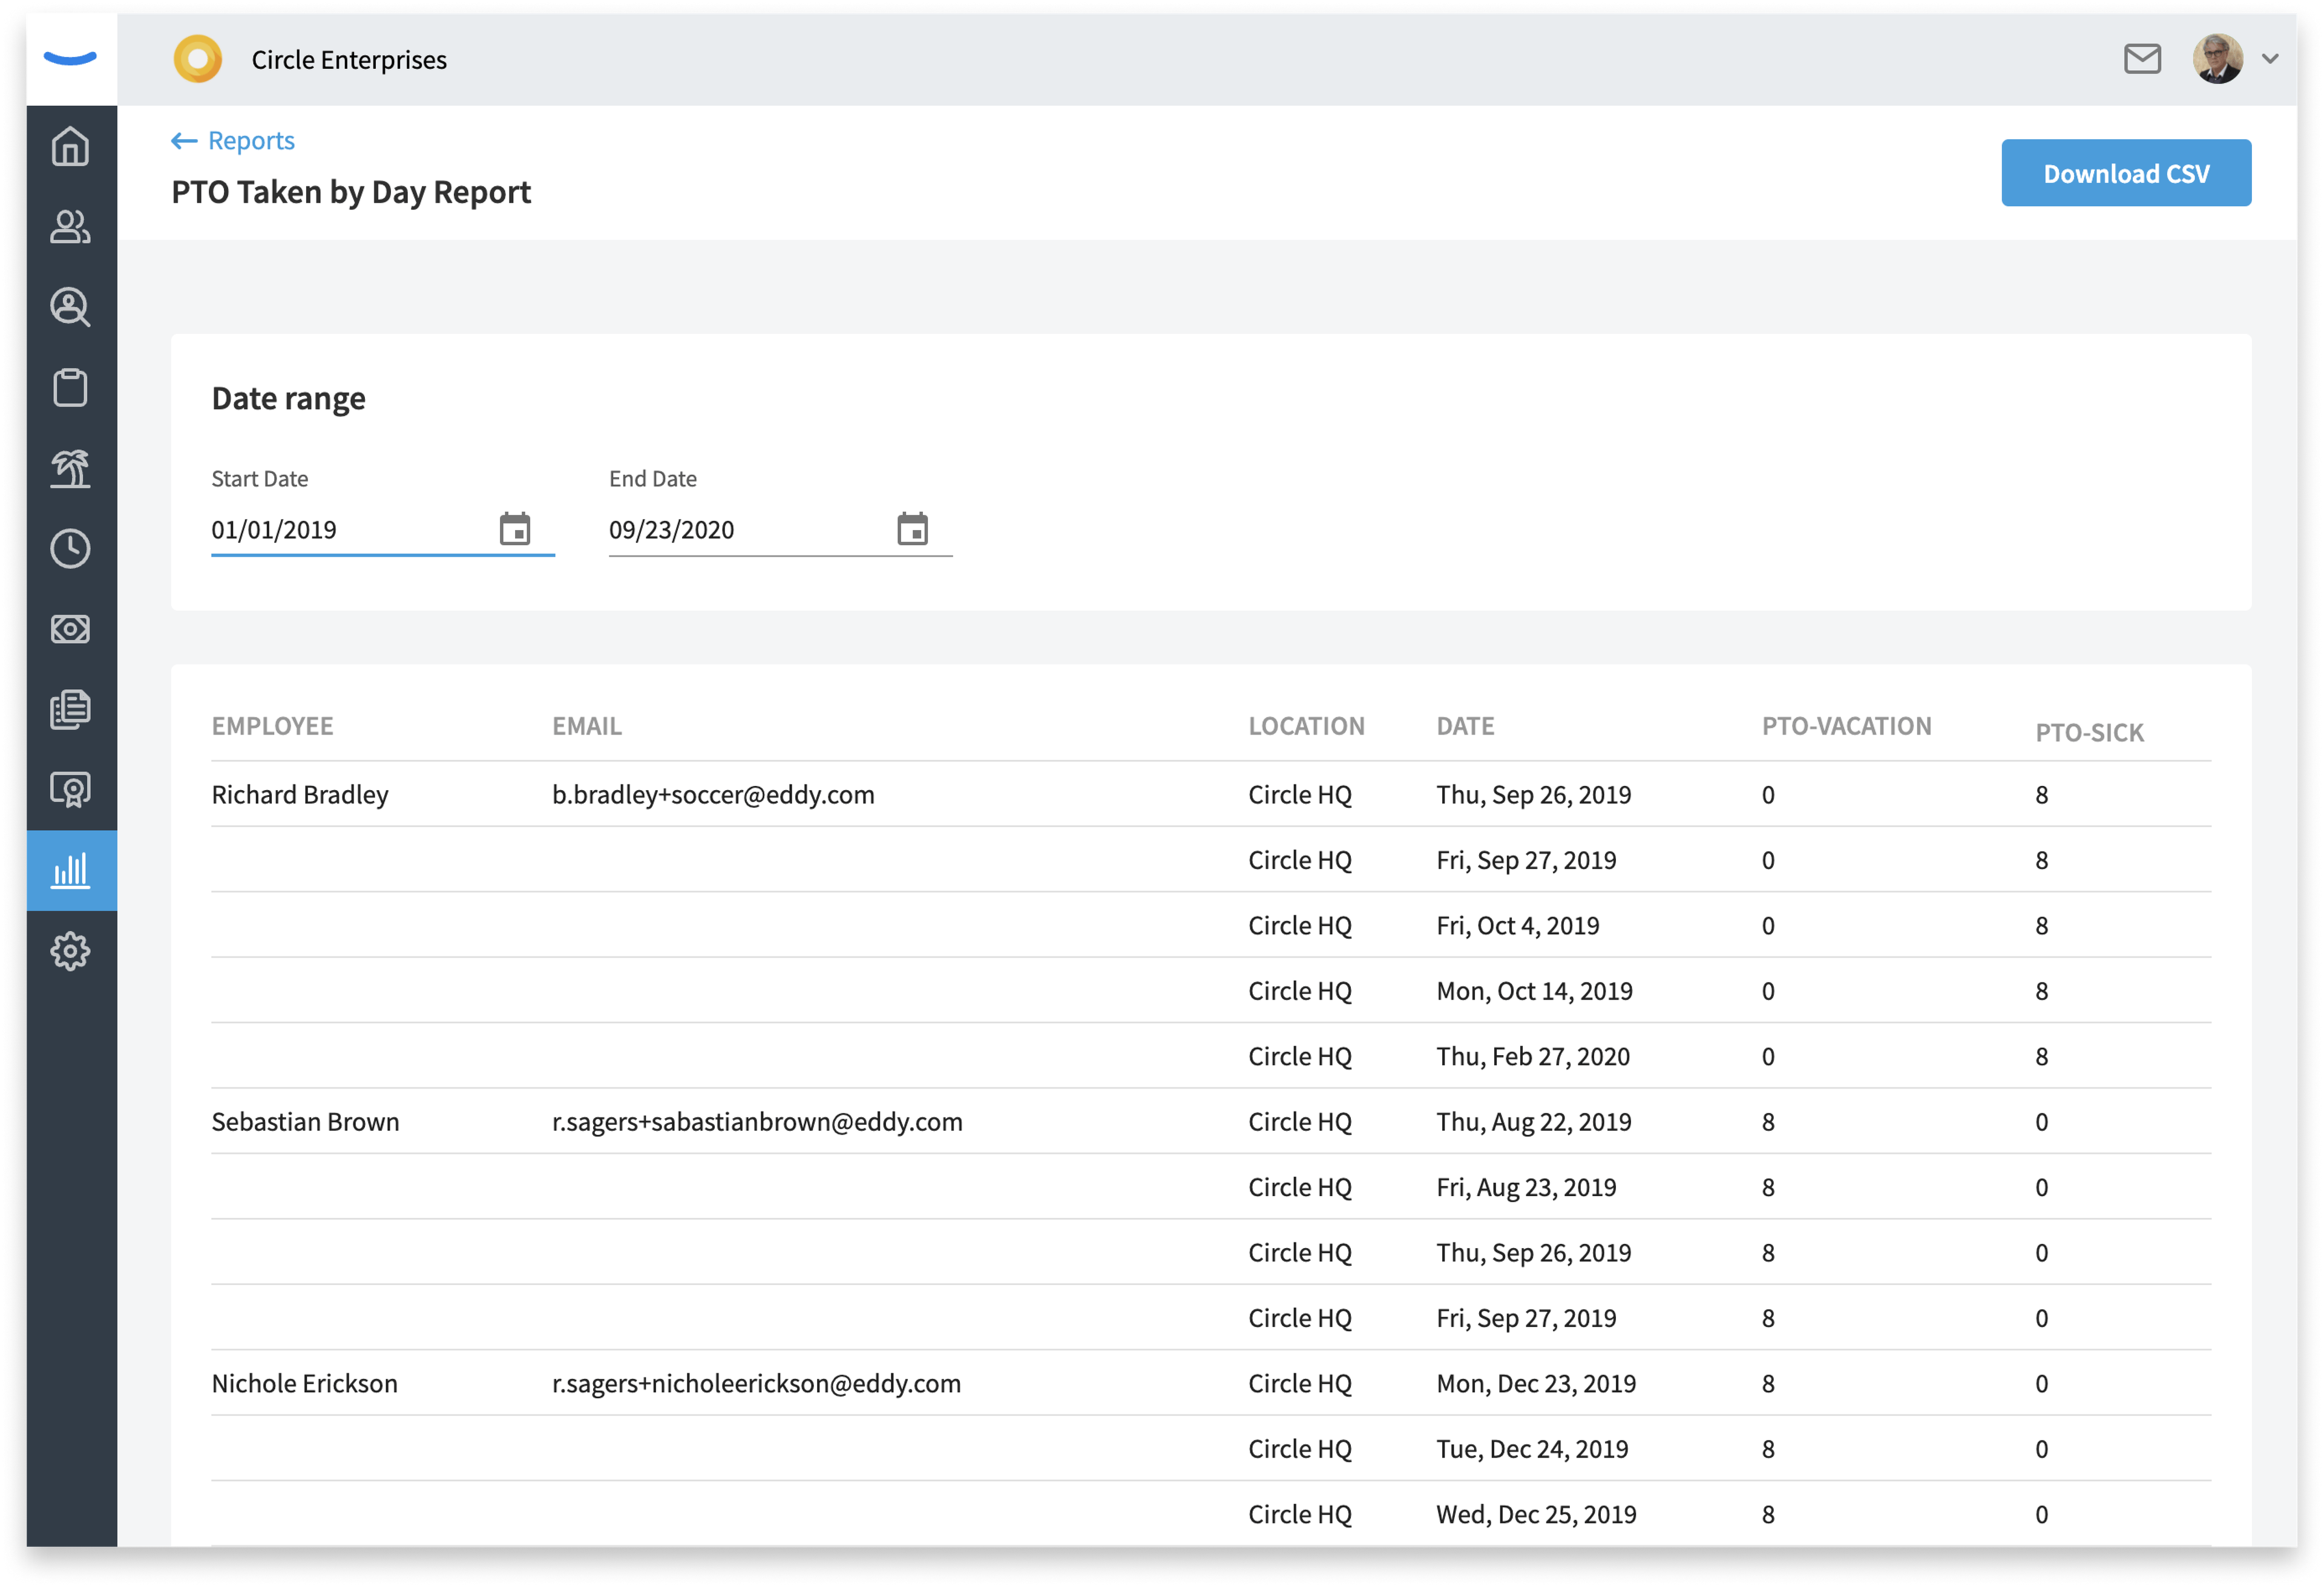The height and width of the screenshot is (1587, 2324).
Task: Open the certificate training sidebar icon
Action: pyautogui.click(x=70, y=790)
